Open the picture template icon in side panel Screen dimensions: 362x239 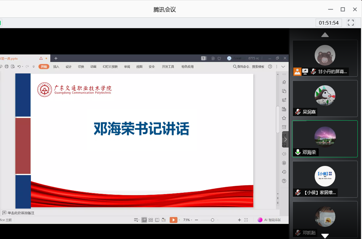[x=284, y=109]
